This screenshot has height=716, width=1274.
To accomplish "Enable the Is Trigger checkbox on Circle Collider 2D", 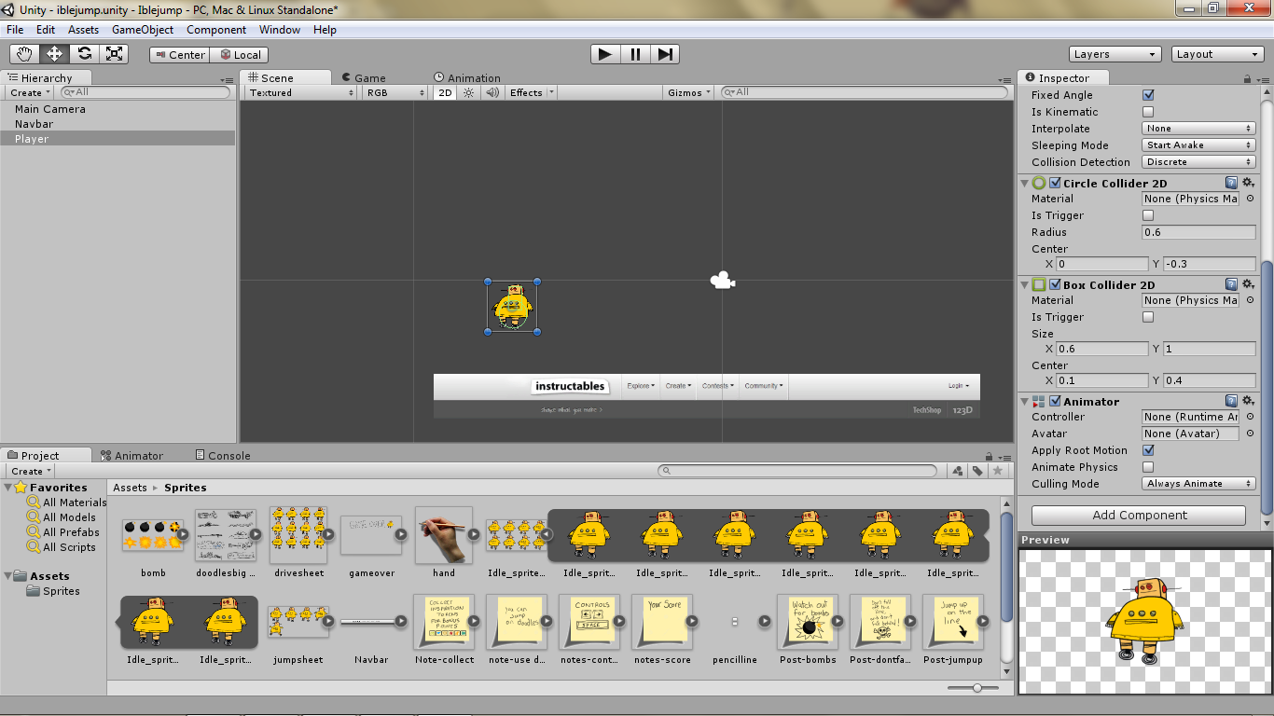I will (1148, 214).
